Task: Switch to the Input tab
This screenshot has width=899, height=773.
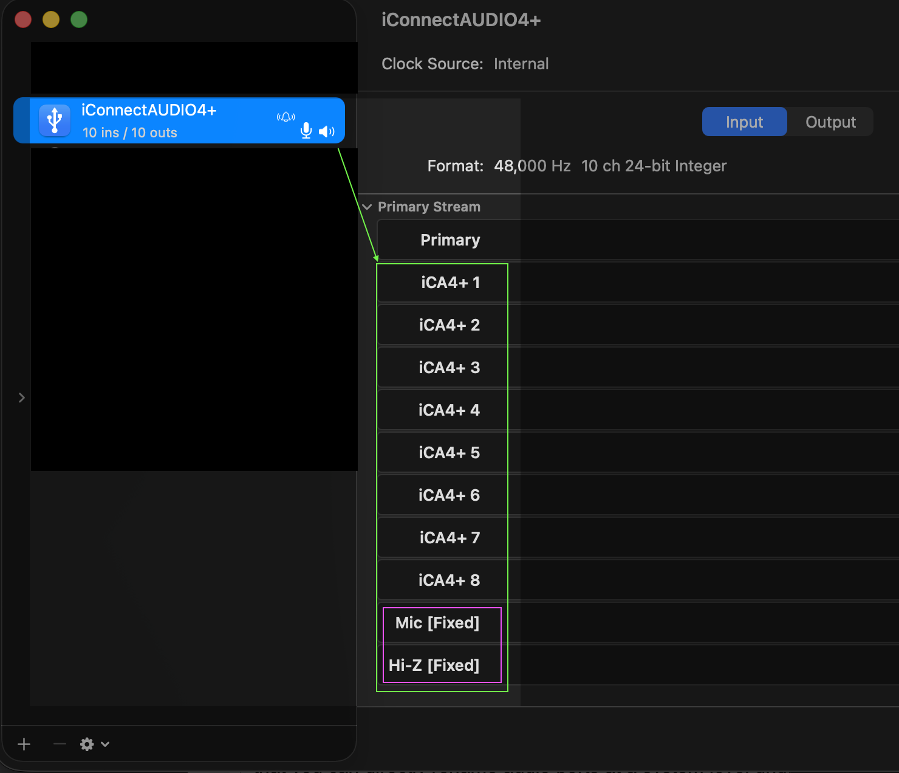Action: click(744, 122)
